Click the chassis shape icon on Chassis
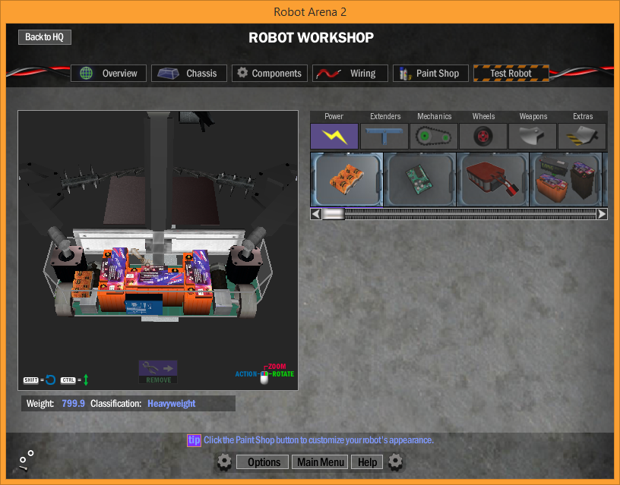The width and height of the screenshot is (620, 485). coord(169,74)
